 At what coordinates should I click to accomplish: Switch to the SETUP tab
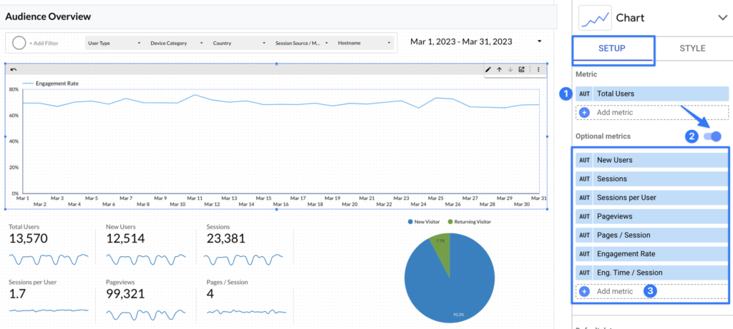pyautogui.click(x=613, y=49)
